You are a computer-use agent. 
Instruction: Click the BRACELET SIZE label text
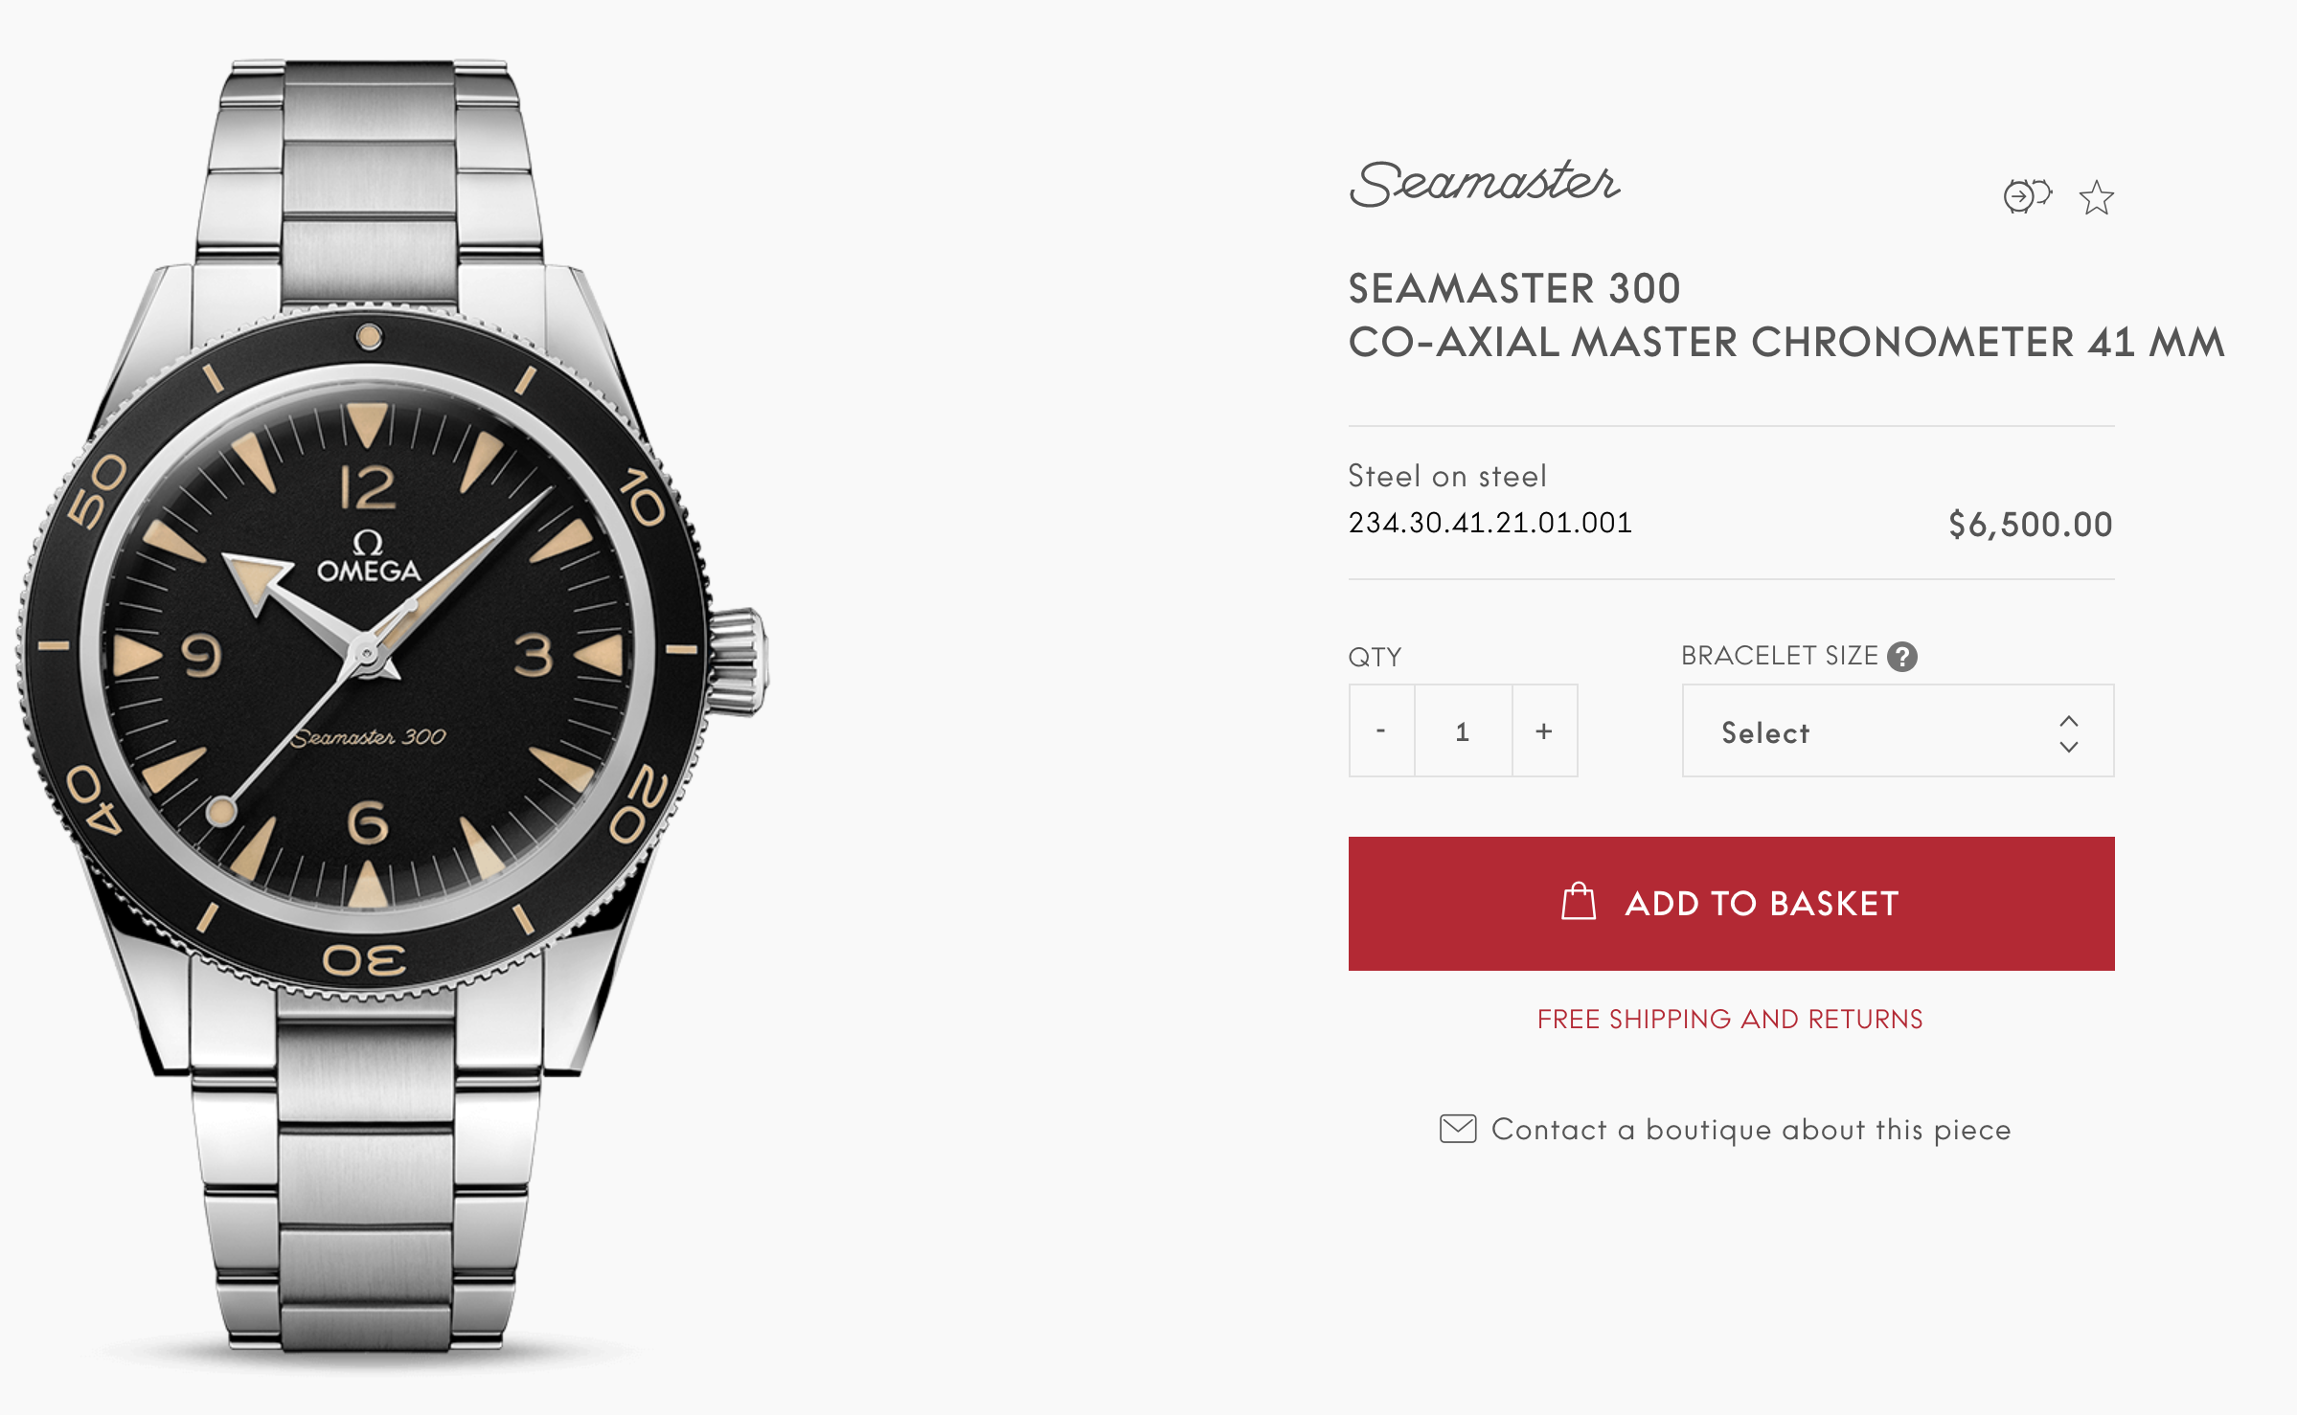click(x=1779, y=656)
